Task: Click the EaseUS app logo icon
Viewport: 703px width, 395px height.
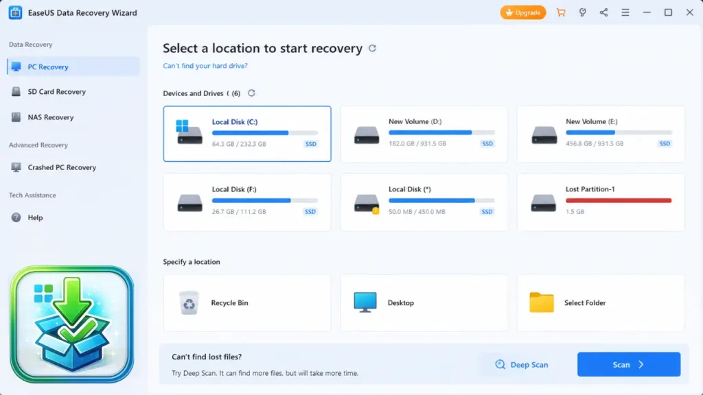Action: [15, 12]
